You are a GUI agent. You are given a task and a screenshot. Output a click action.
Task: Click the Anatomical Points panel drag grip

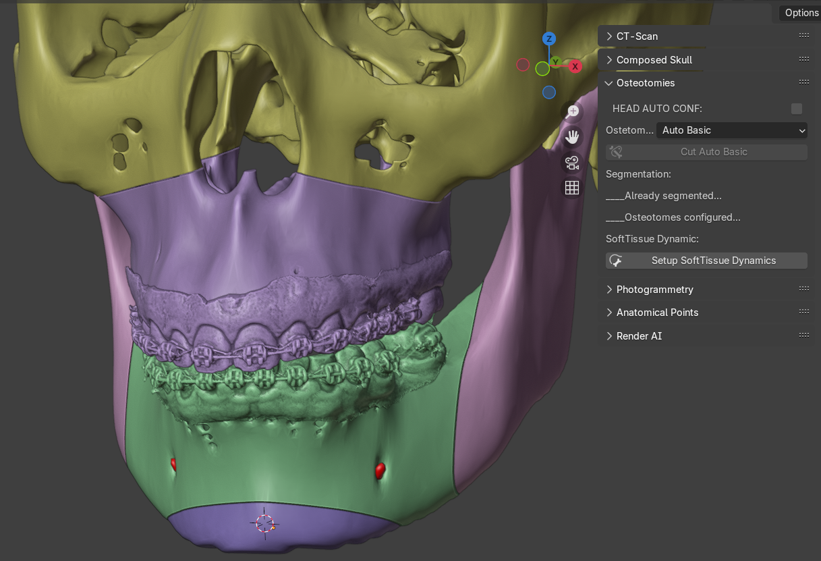[x=803, y=312]
